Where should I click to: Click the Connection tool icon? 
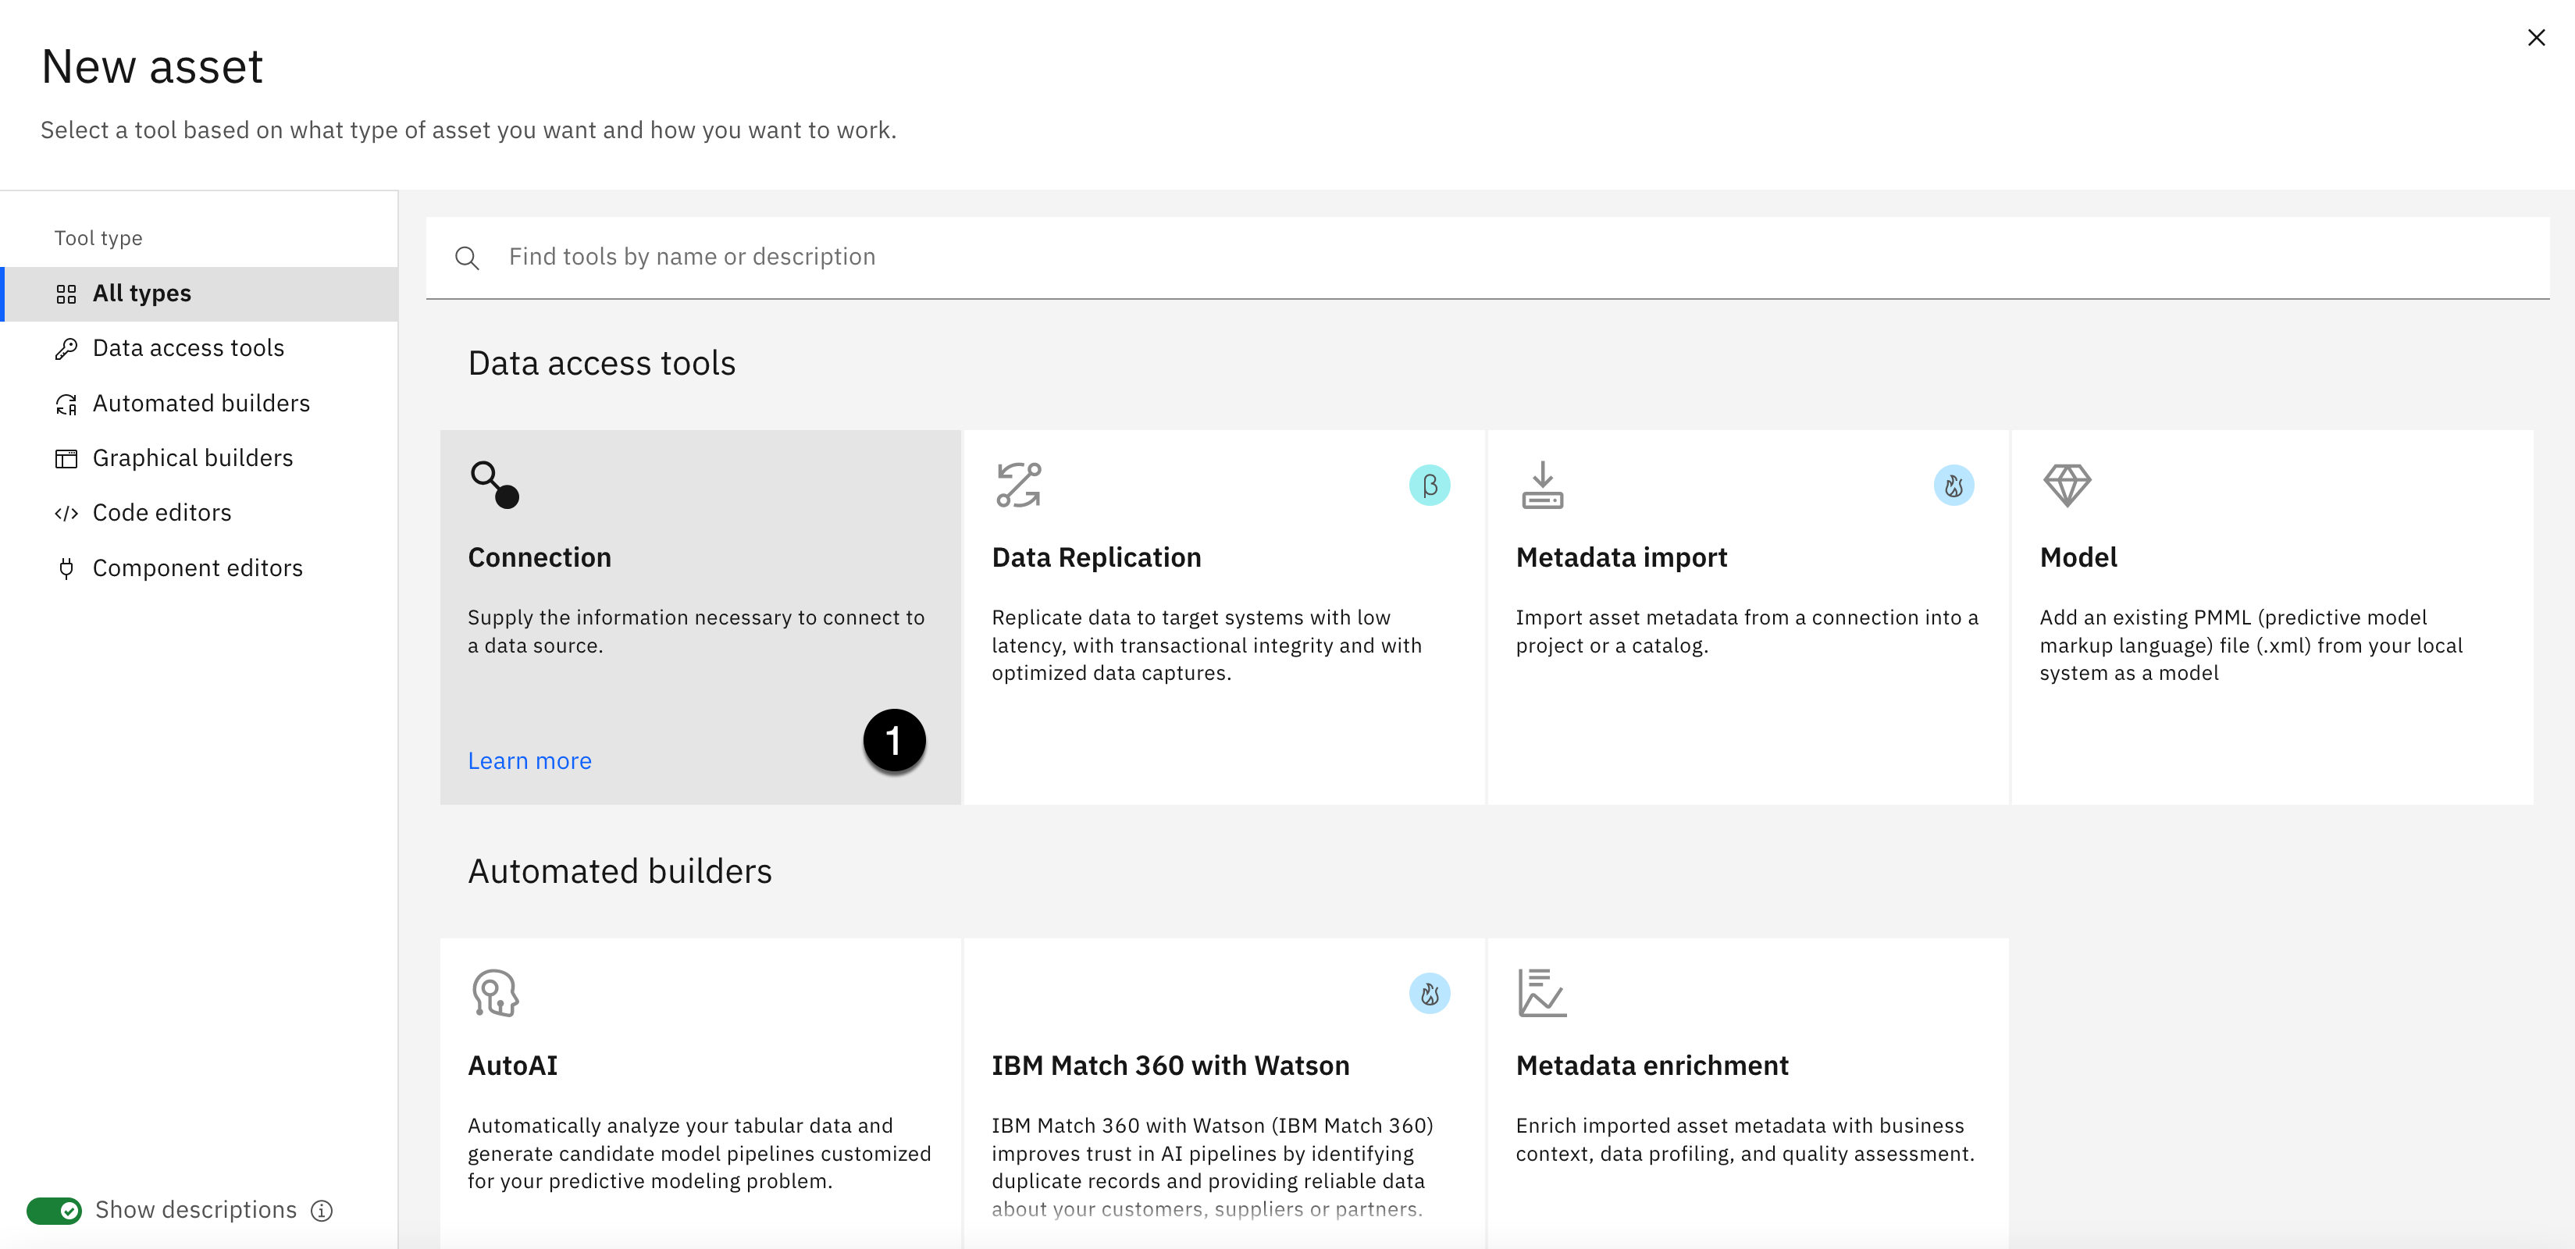(x=495, y=485)
